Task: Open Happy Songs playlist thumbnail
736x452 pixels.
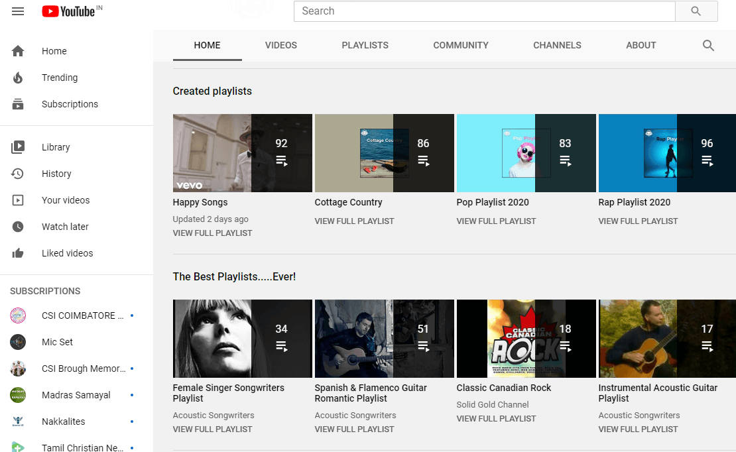Action: pyautogui.click(x=242, y=153)
